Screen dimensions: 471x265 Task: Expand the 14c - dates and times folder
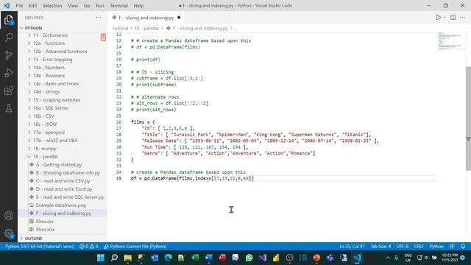point(63,84)
